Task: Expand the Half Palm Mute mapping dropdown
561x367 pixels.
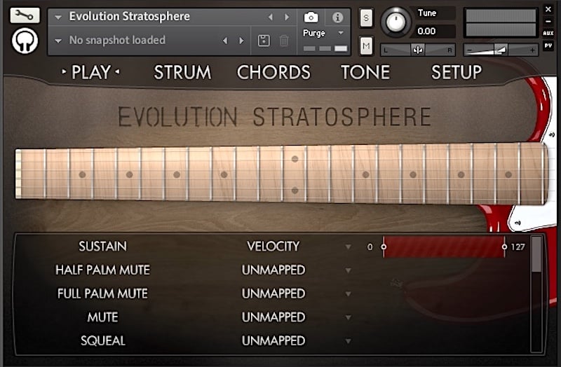Action: pyautogui.click(x=348, y=270)
